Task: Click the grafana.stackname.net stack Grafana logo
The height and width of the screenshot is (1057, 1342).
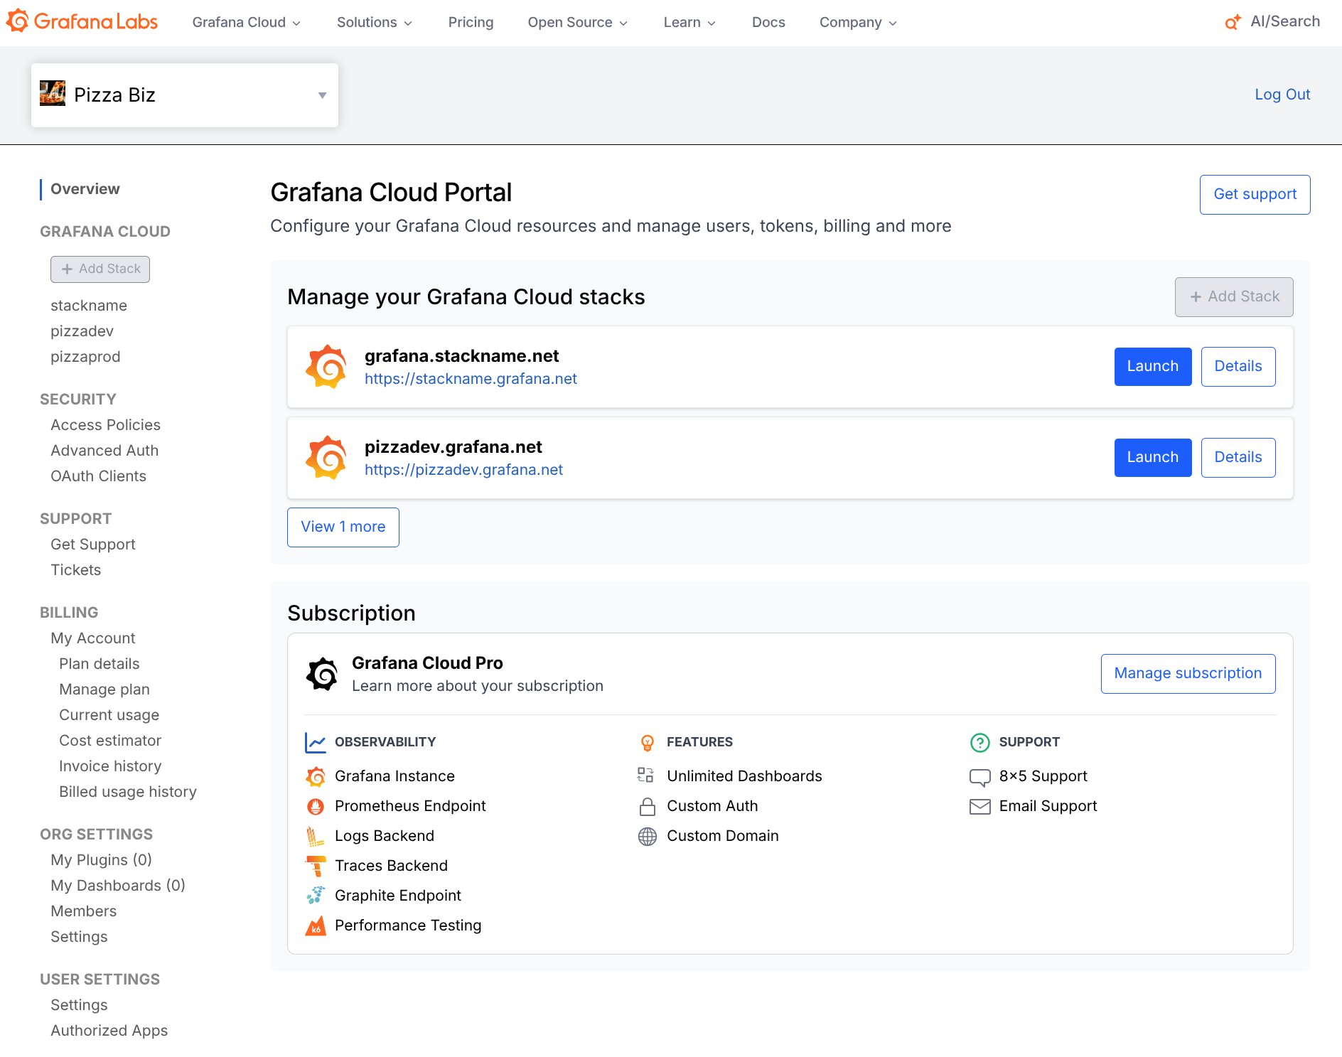Action: 326,367
